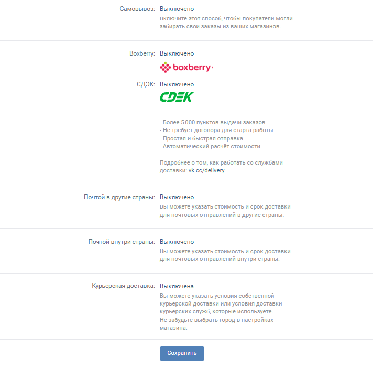This screenshot has height=370, width=373.
Task: Click the Самовывоз label
Action: [137, 9]
